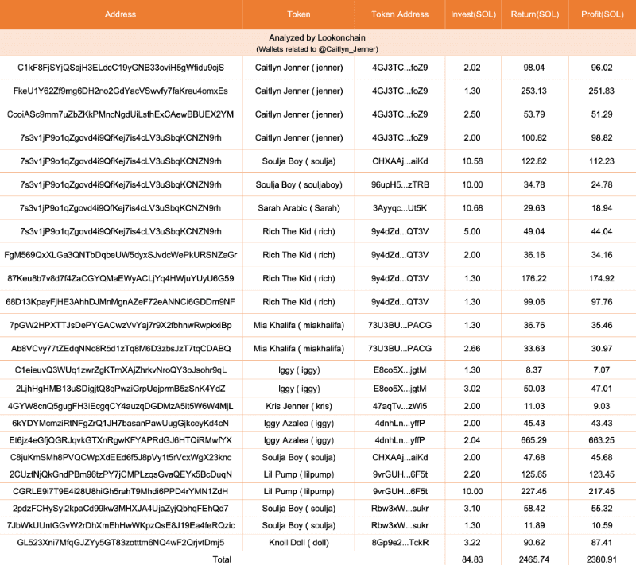Select the profit value 112.23

coord(602,161)
